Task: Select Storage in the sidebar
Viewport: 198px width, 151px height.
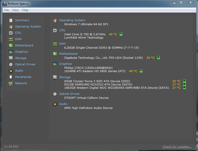Action: coord(21,58)
